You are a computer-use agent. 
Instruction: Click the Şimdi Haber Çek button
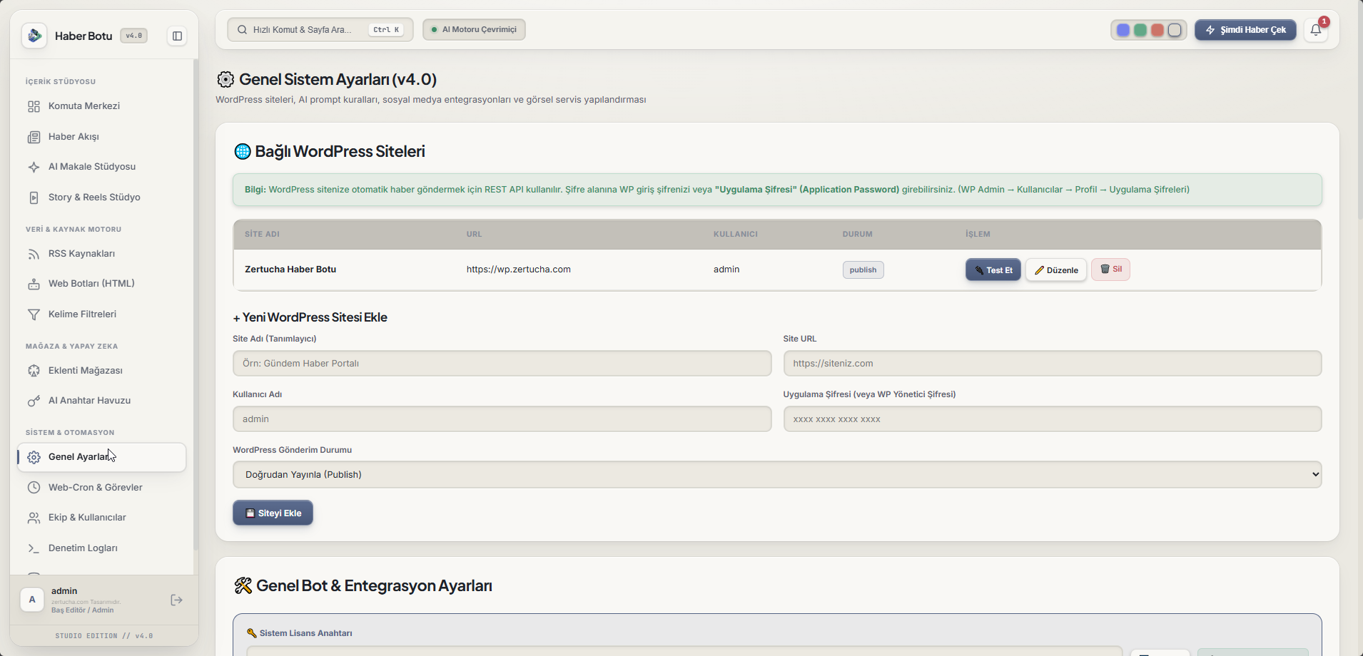[x=1245, y=30]
